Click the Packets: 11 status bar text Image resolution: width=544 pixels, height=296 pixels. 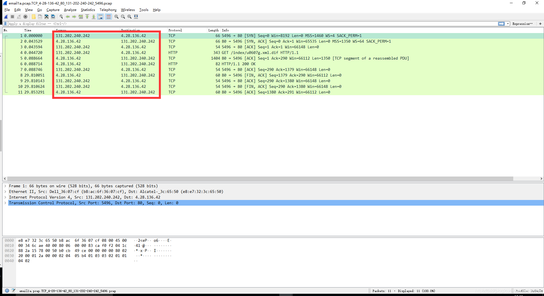pyautogui.click(x=382, y=291)
